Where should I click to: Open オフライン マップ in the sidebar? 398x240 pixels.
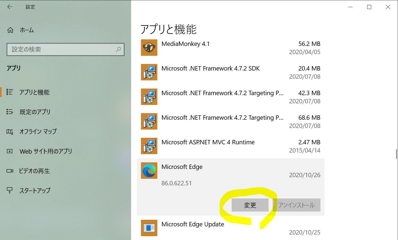tap(38, 131)
